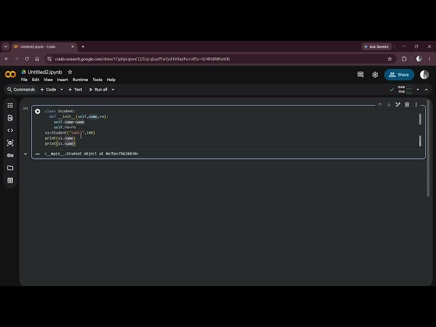
Task: Run the Student class code cell
Action: 37,111
